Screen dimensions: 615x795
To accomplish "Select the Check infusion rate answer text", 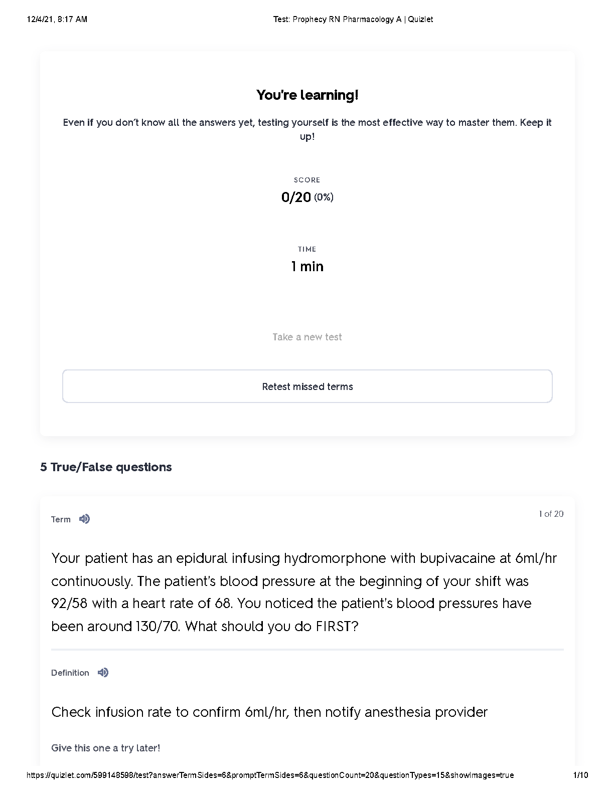I will tap(269, 712).
